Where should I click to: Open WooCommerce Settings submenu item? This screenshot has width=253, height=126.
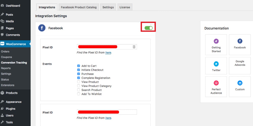[6, 74]
